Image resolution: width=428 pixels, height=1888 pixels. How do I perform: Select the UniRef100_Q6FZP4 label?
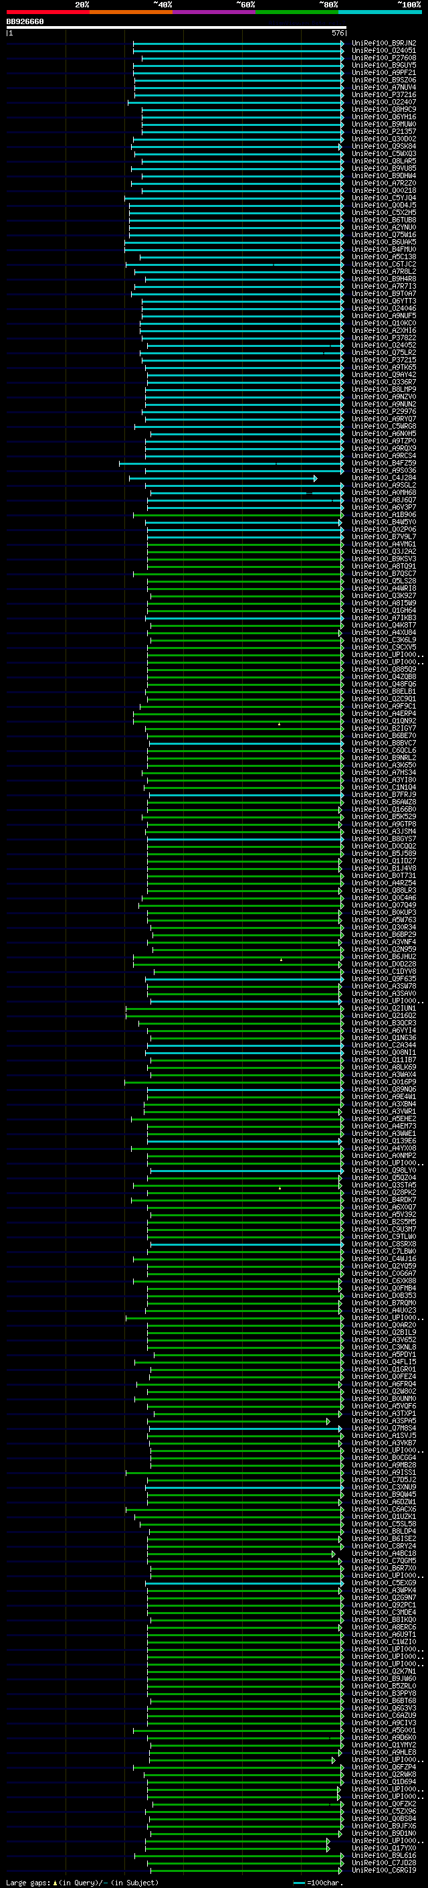click(384, 1767)
